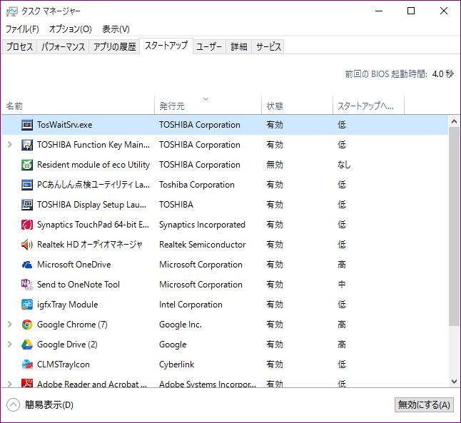Click the Google Drive icon
Viewport: 461px width, 423px height.
(x=27, y=345)
